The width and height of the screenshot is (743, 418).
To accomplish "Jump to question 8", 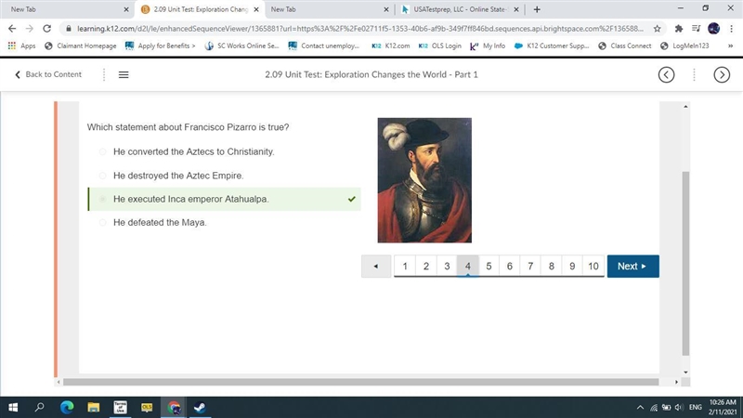I will click(x=551, y=267).
